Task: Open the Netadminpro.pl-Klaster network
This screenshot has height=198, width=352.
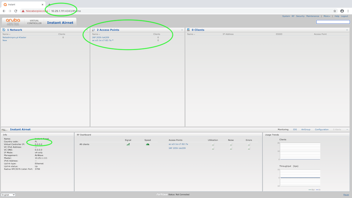Action: (x=14, y=37)
